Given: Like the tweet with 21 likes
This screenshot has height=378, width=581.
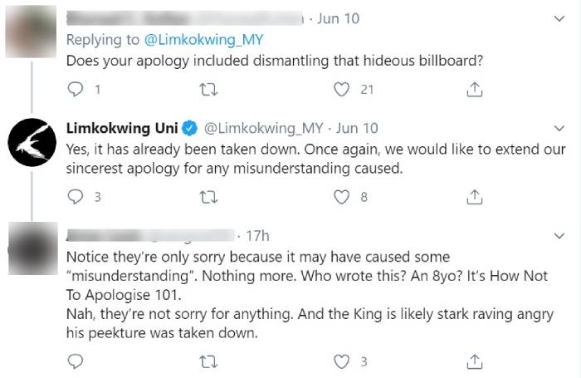Looking at the screenshot, I should [x=339, y=89].
